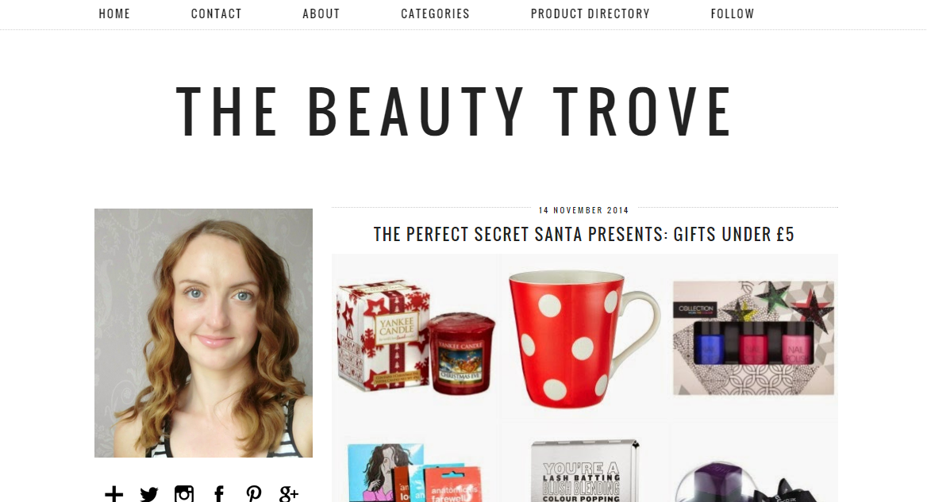Click the Facebook social icon
927x502 pixels.
click(x=219, y=494)
